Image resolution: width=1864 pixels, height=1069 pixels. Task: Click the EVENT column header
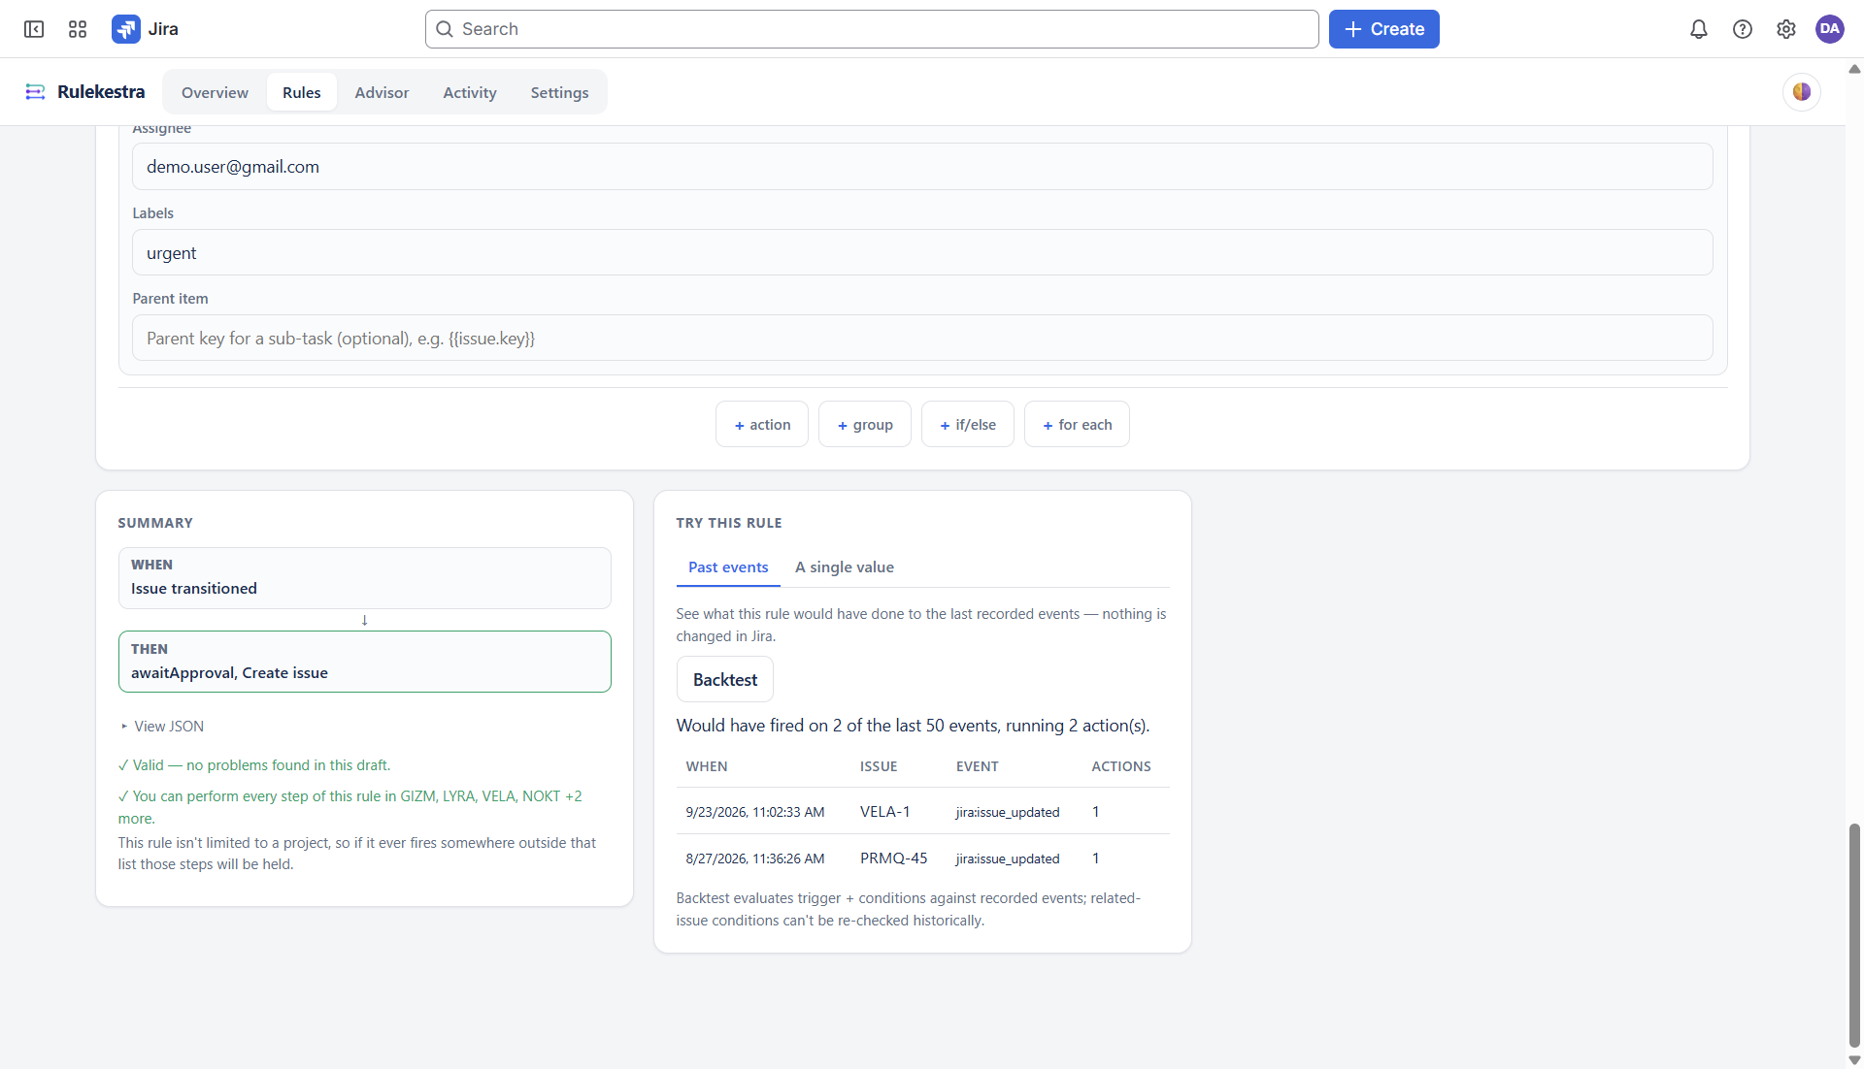point(978,766)
